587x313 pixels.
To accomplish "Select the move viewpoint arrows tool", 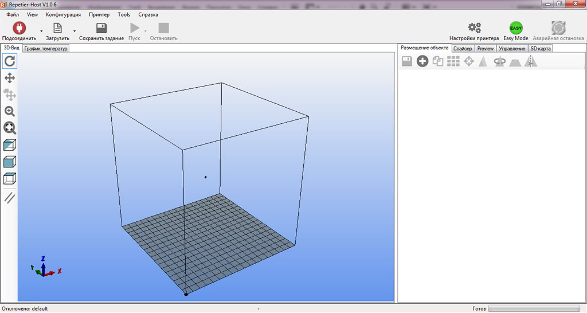I will pyautogui.click(x=10, y=78).
